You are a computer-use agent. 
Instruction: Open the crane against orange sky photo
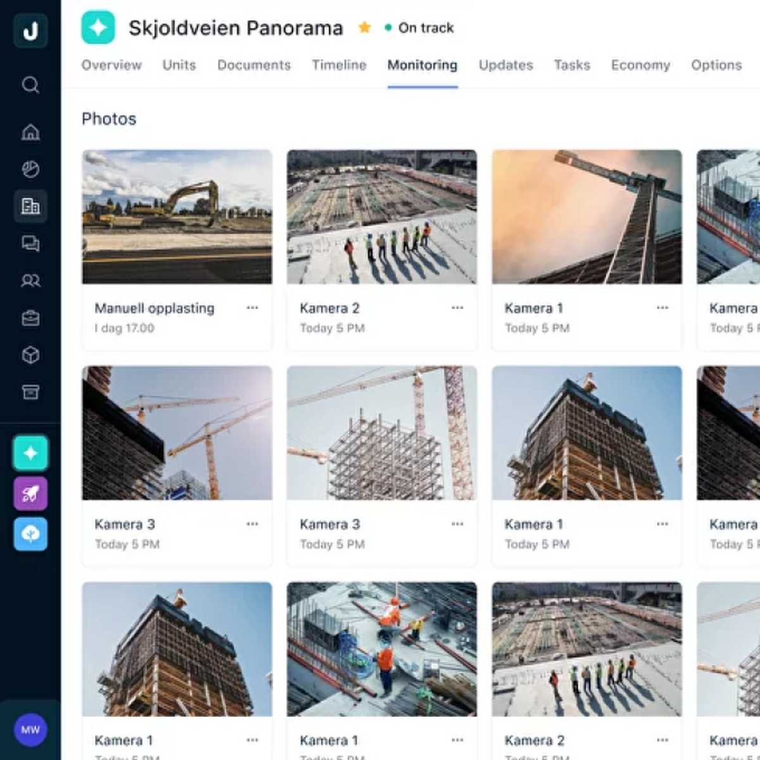[587, 217]
